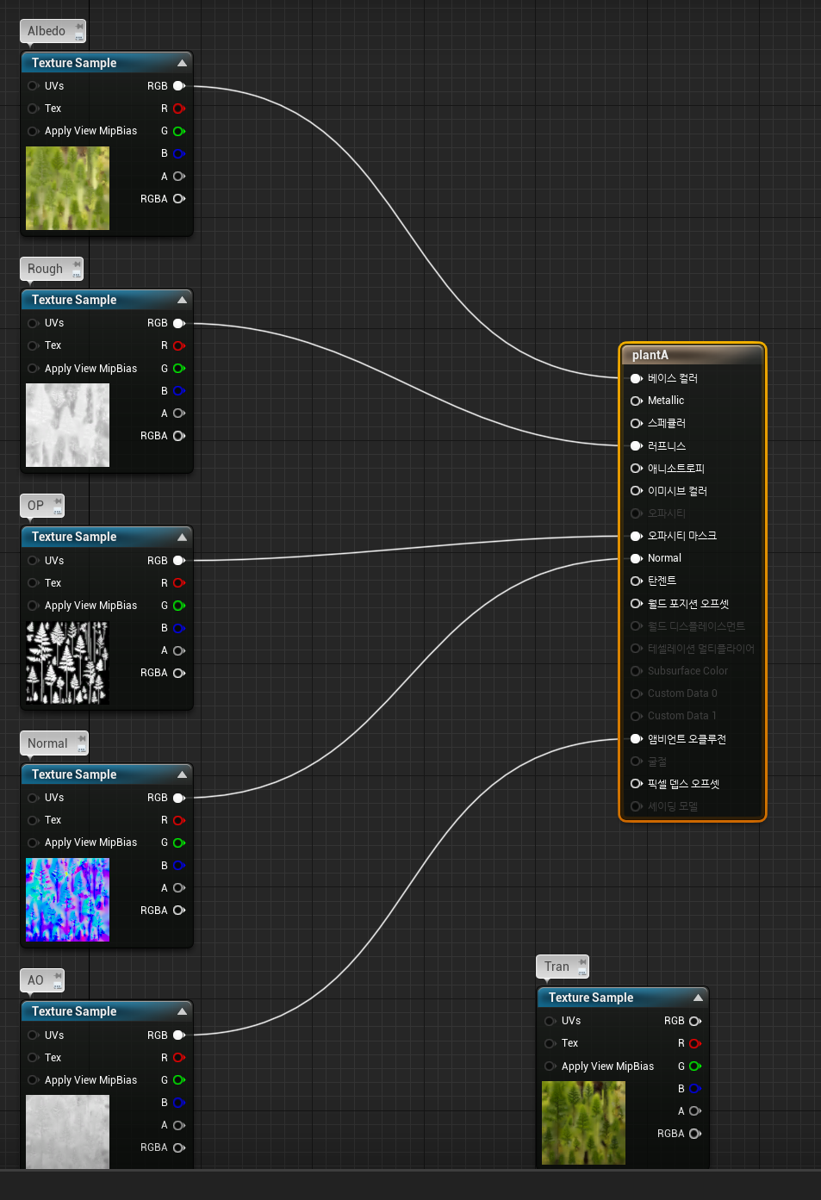Select the Normal comment bubble label
Image resolution: width=821 pixels, height=1200 pixels.
tap(47, 743)
